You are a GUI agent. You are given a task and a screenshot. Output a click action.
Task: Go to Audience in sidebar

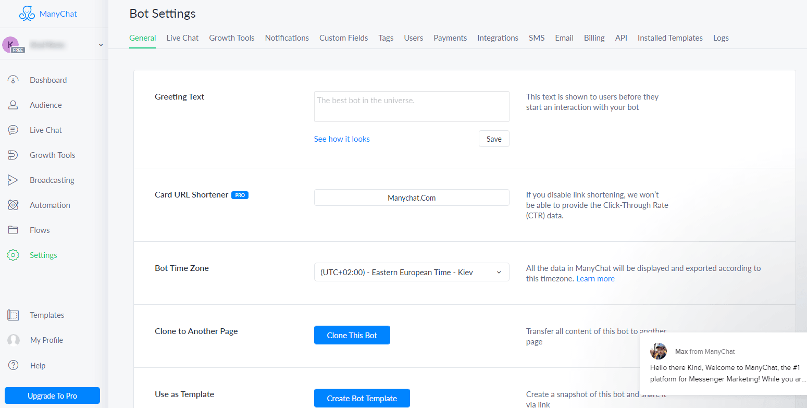coord(46,105)
